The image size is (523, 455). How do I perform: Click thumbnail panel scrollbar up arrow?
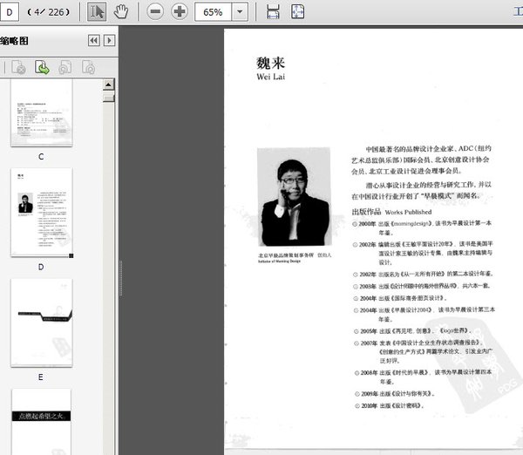109,84
